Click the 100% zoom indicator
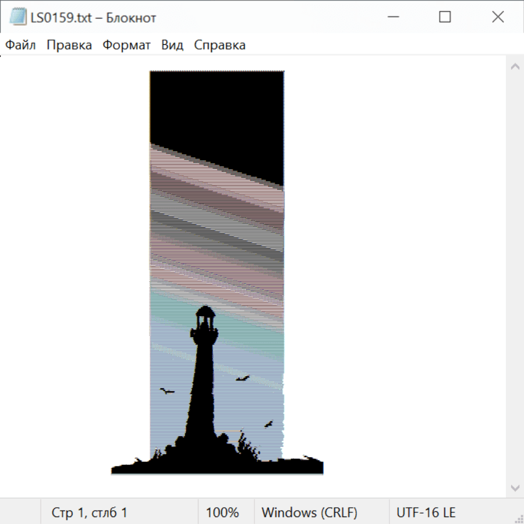Viewport: 524px width, 524px height. 222,512
